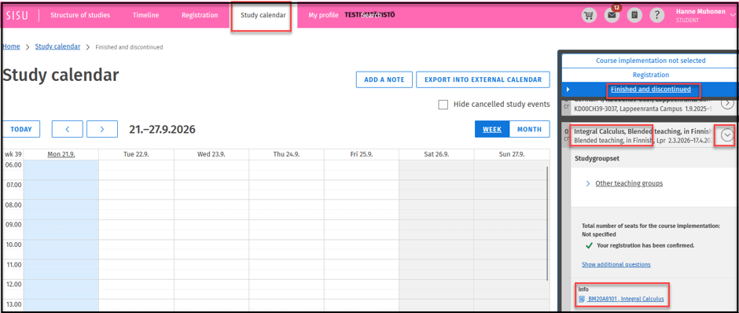Select Wed 23.9. day header
739x313 pixels.
pos(211,155)
